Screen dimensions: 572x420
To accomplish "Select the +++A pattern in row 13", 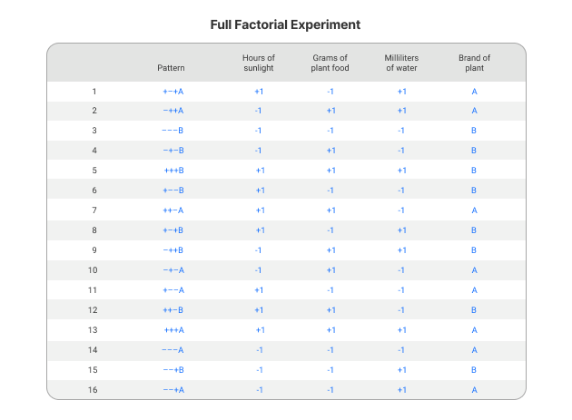I will [x=173, y=330].
